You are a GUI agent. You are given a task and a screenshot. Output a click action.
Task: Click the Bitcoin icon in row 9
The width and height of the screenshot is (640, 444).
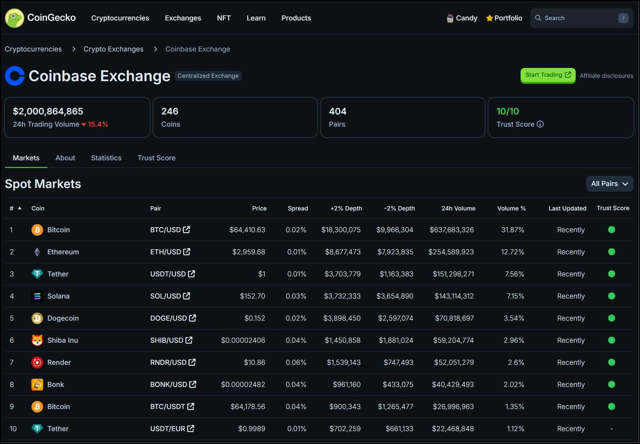coord(37,407)
